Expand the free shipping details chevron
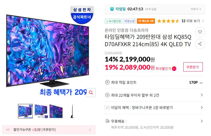Viewport: 211px width, 136px height. pos(202,121)
